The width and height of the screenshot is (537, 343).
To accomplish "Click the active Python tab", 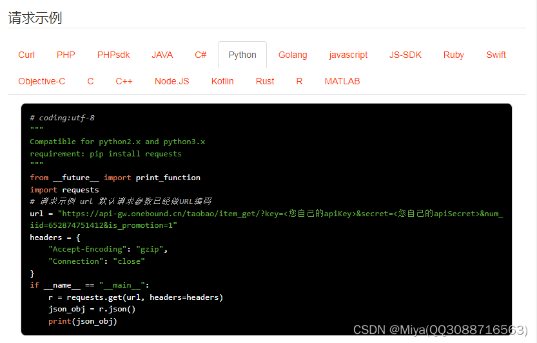I will (242, 55).
